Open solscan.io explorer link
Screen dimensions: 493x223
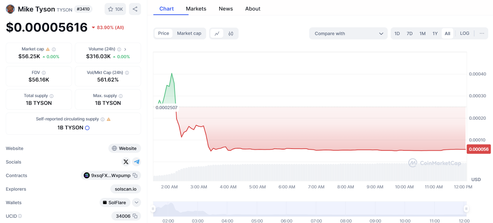point(126,189)
